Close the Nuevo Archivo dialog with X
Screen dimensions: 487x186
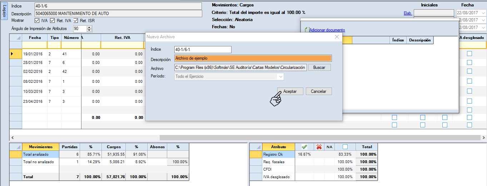337,37
